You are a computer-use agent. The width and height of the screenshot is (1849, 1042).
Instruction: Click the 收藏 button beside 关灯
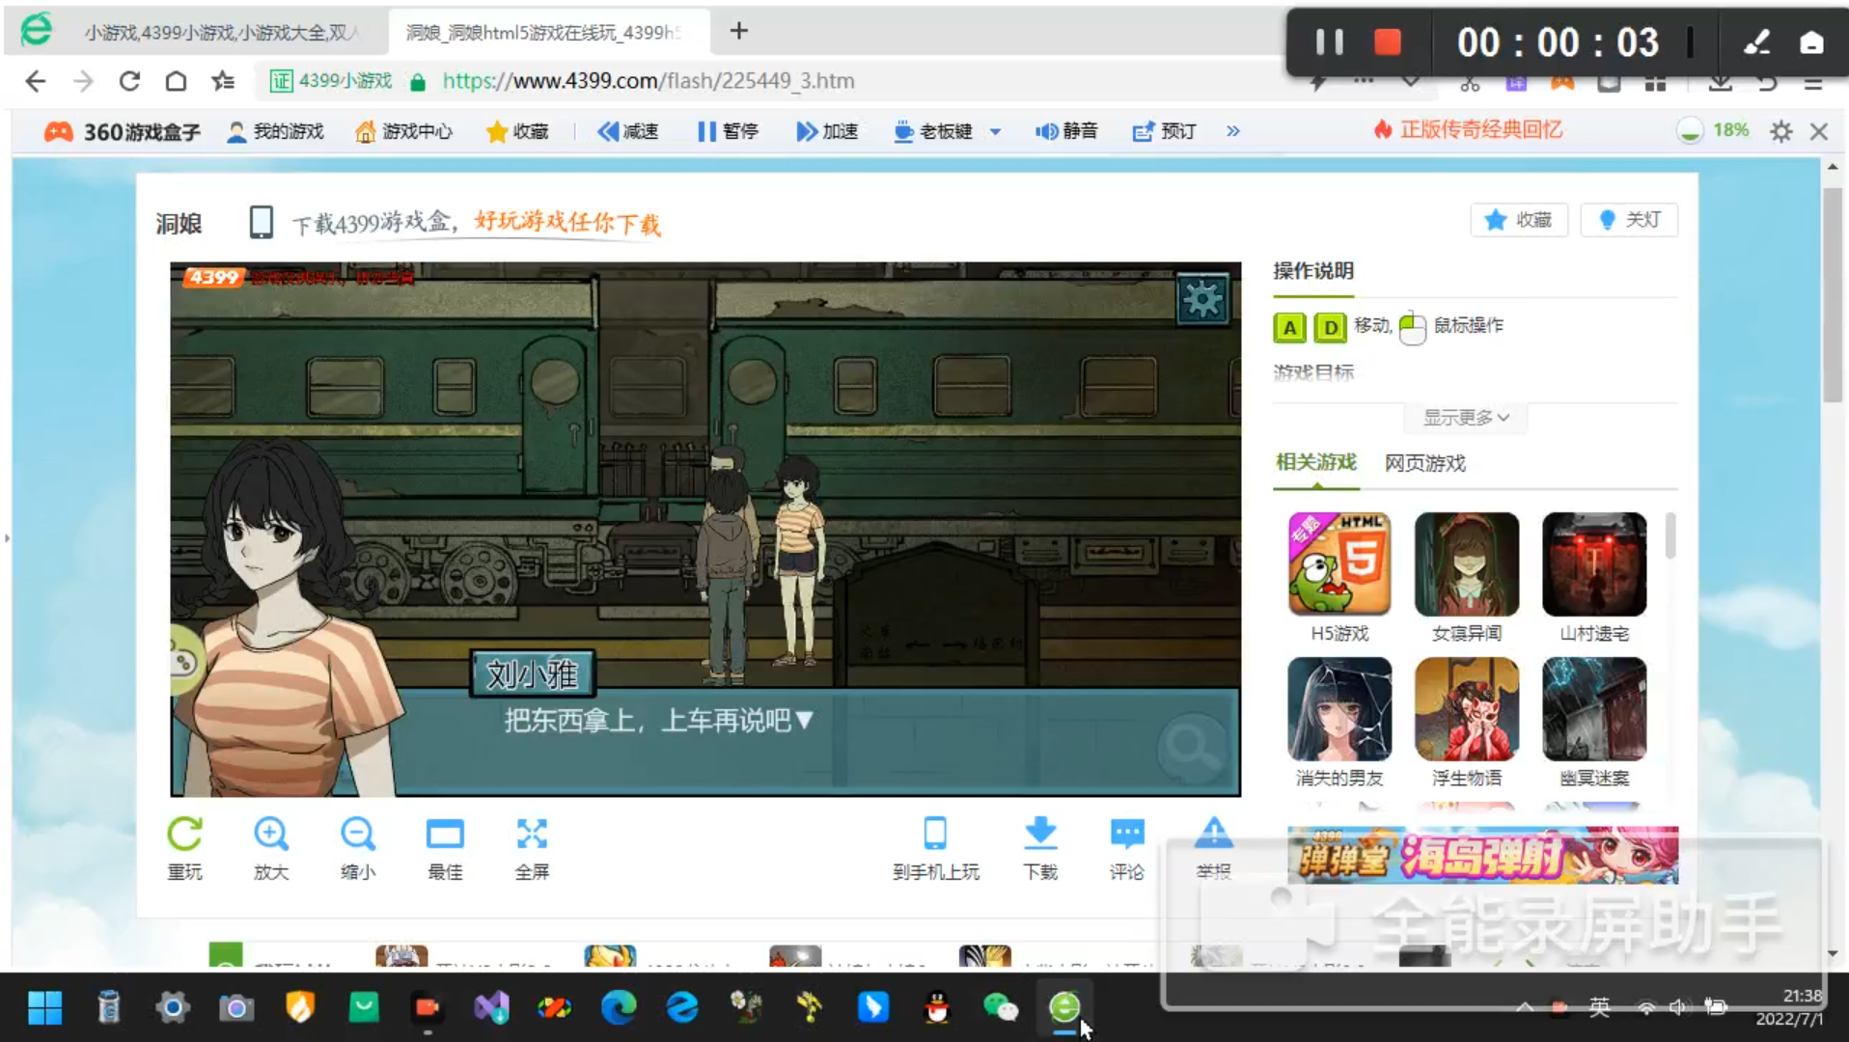click(1519, 220)
